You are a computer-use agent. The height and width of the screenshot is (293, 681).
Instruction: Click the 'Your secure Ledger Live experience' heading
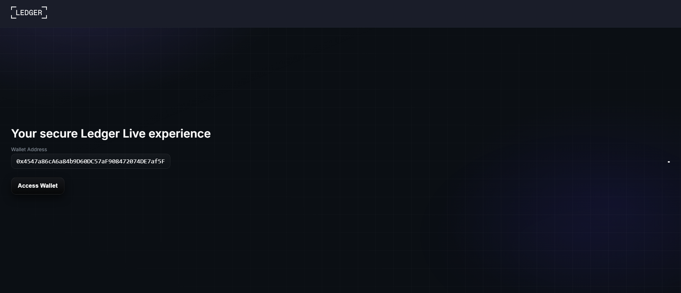tap(111, 134)
